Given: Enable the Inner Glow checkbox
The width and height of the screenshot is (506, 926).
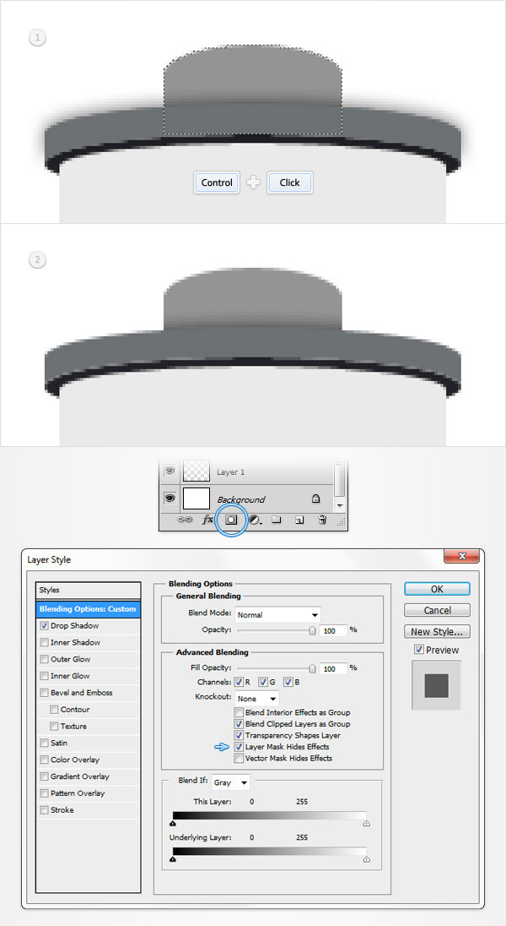Looking at the screenshot, I should [x=44, y=676].
